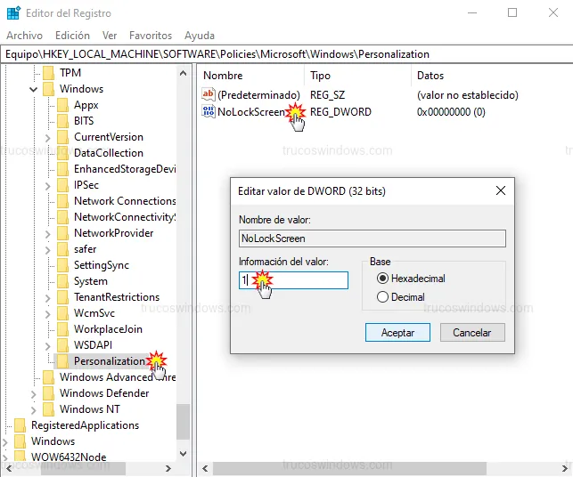Click the tree panel vertical scrollbar
The width and height of the screenshot is (573, 477).
point(184,267)
